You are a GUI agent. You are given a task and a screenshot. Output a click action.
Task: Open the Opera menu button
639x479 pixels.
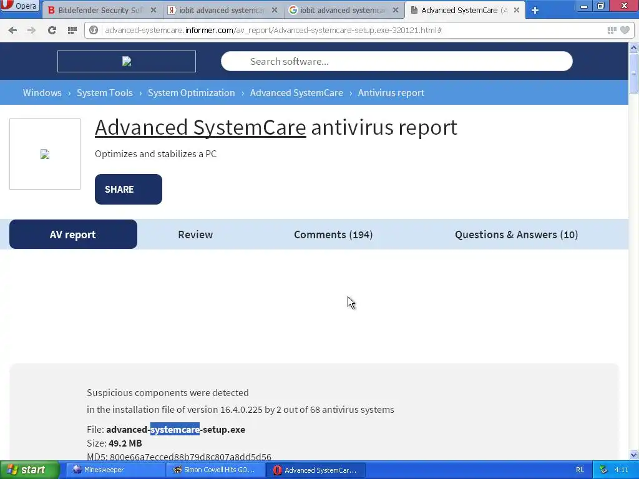pyautogui.click(x=19, y=6)
